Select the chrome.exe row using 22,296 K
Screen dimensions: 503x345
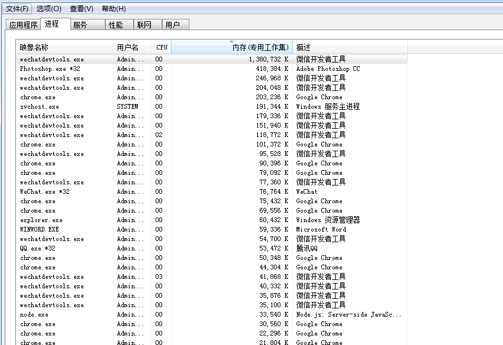coord(212,333)
